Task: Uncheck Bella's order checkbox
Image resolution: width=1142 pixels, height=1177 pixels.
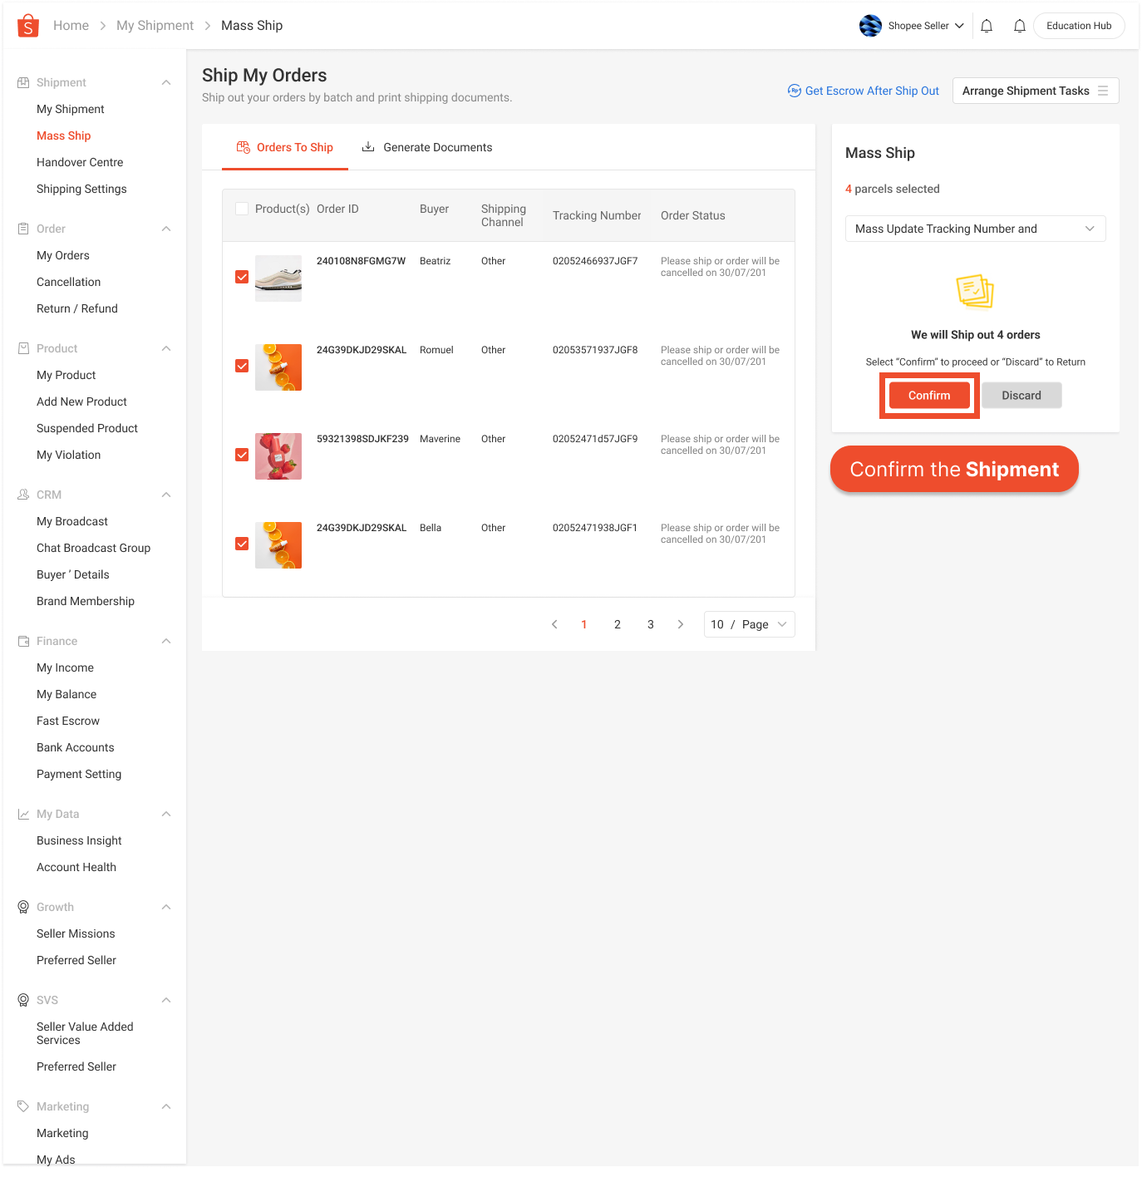Action: pyautogui.click(x=241, y=543)
